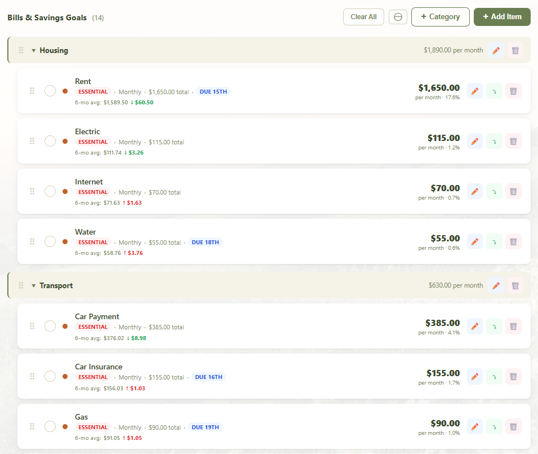Screen dimensions: 538x454
Task: Mark the Internet item's circle checkbox
Action: [x=50, y=191]
